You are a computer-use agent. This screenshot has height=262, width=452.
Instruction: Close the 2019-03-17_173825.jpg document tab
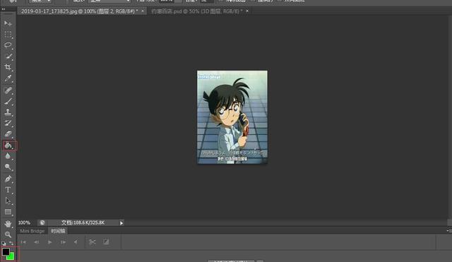pos(143,11)
